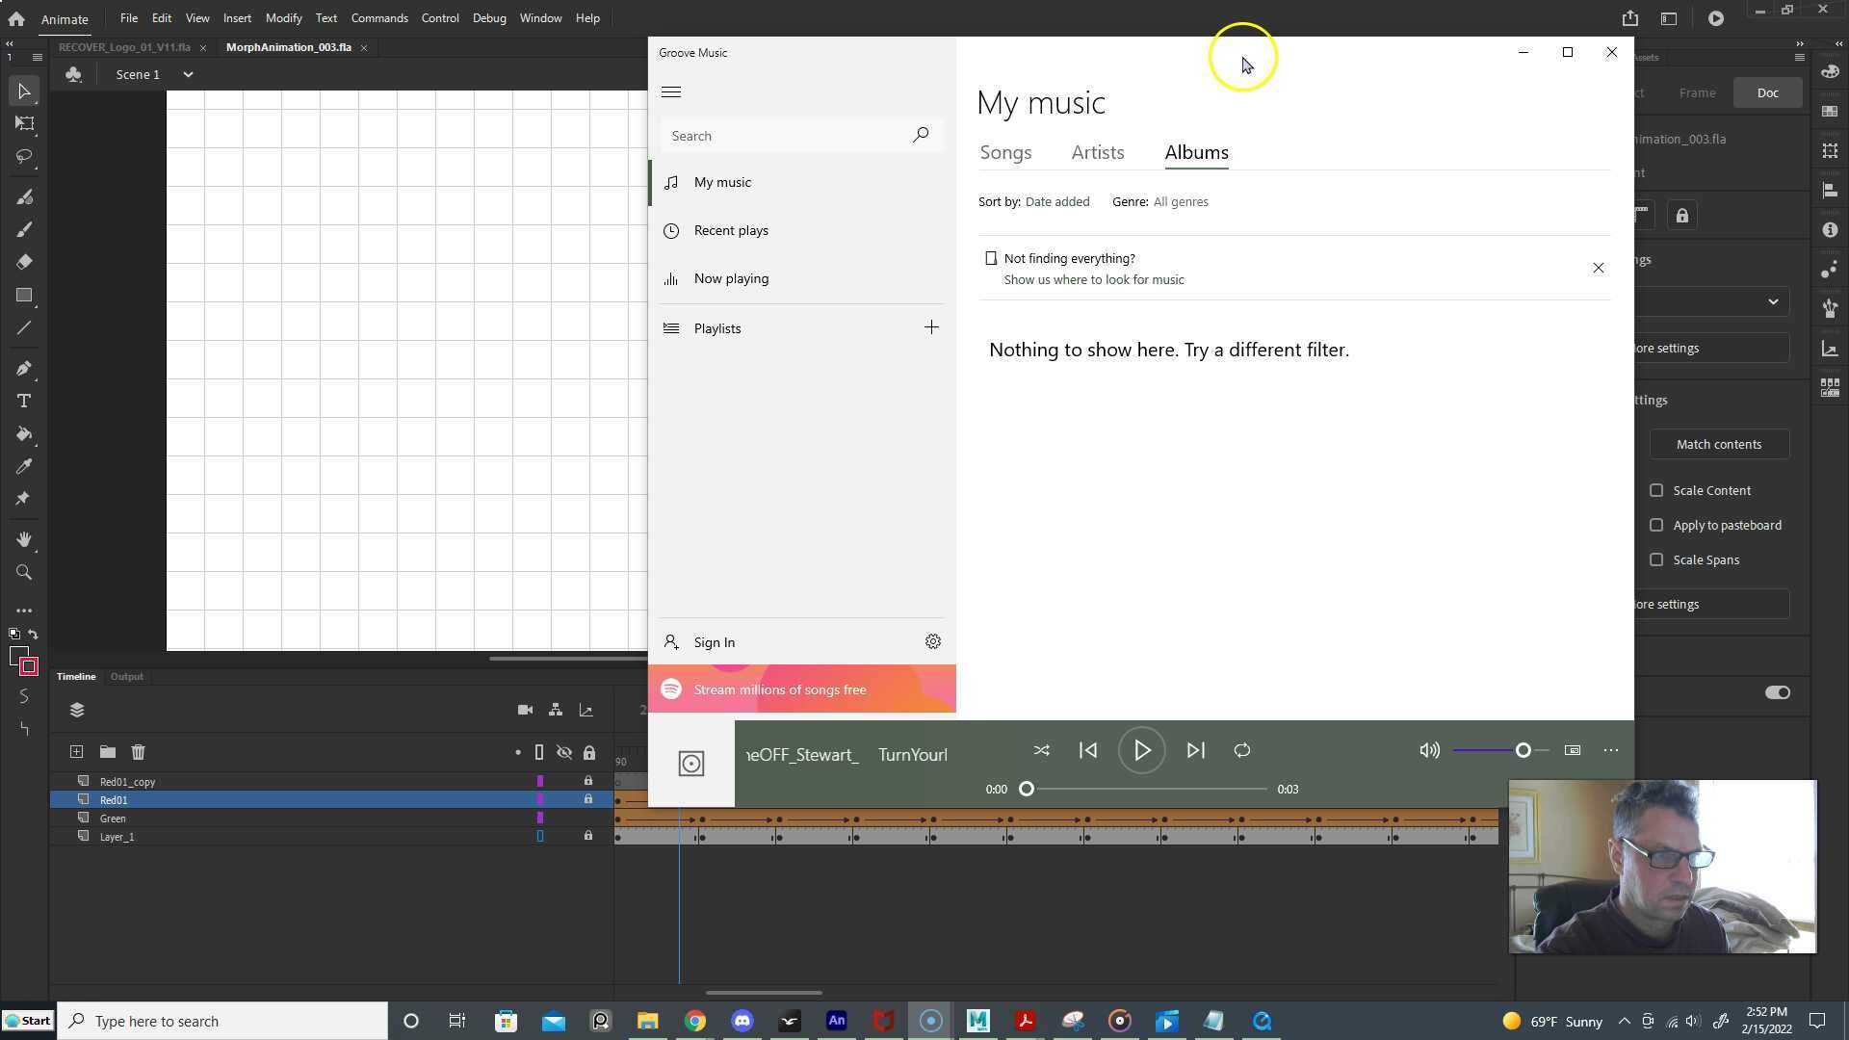Click the Match contents button

tap(1718, 445)
